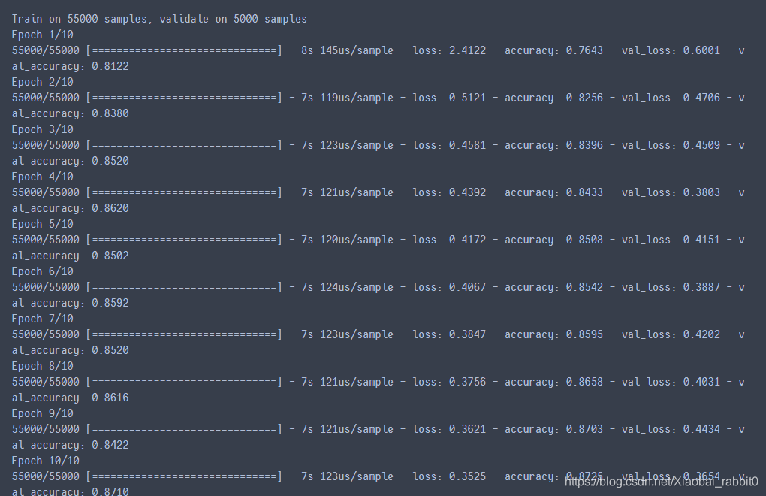
Task: Select loss value 0.4172
Action: point(468,240)
